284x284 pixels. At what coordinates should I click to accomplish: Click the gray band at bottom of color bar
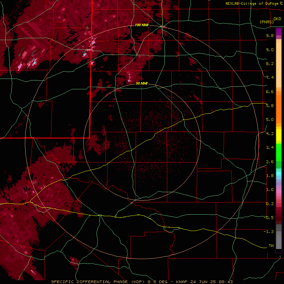click(x=279, y=237)
